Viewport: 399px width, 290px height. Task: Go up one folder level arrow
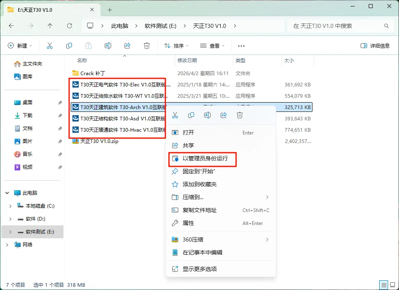point(50,26)
